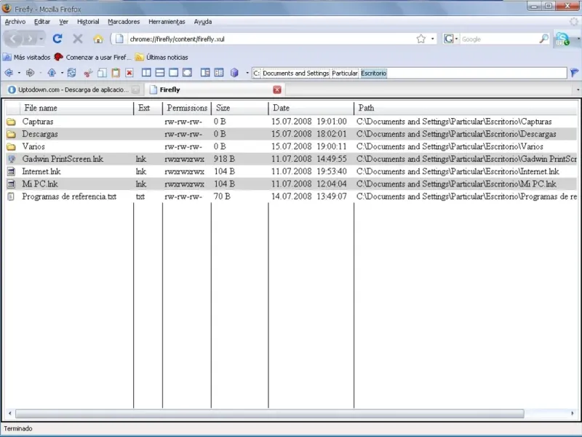Open Firefly forward history dropdown arrow
Image resolution: width=582 pixels, height=437 pixels.
click(x=40, y=73)
